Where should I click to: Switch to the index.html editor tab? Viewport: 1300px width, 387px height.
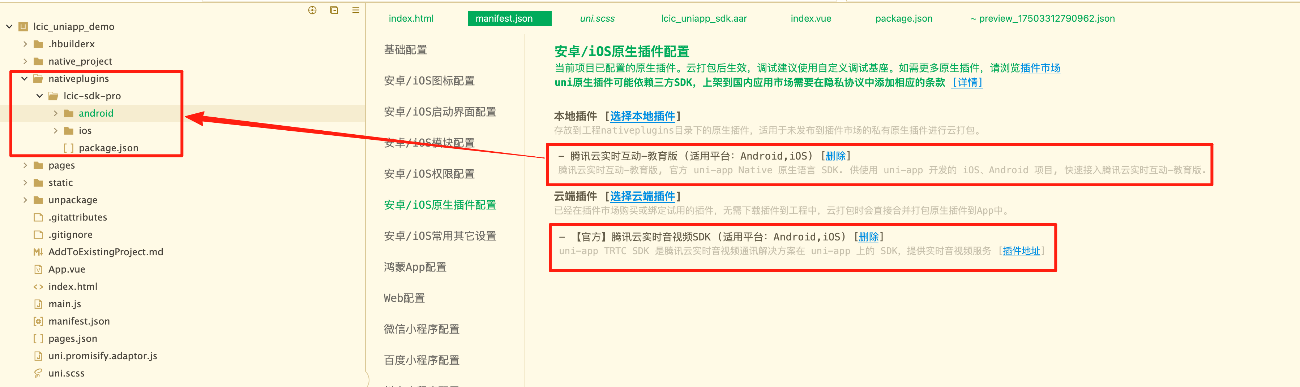[x=411, y=19]
